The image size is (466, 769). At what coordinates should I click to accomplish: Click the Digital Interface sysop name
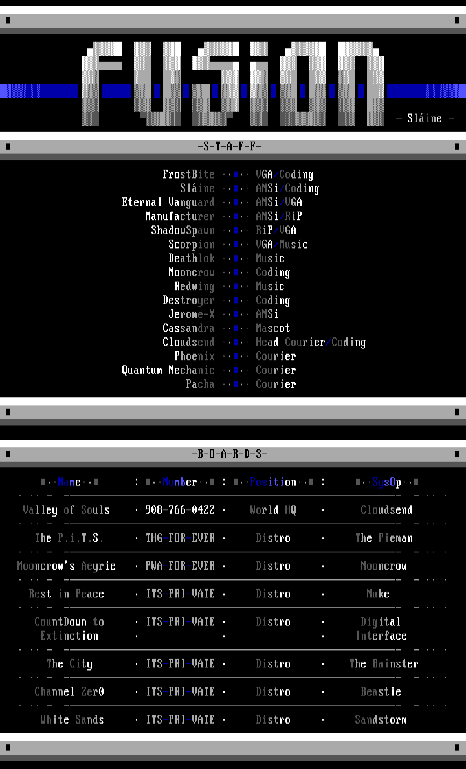pyautogui.click(x=381, y=629)
